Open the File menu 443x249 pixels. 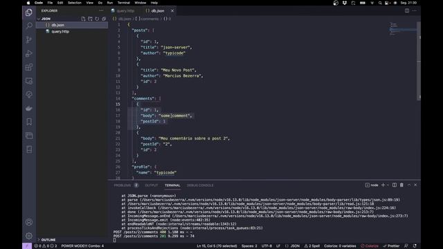coord(50,3)
